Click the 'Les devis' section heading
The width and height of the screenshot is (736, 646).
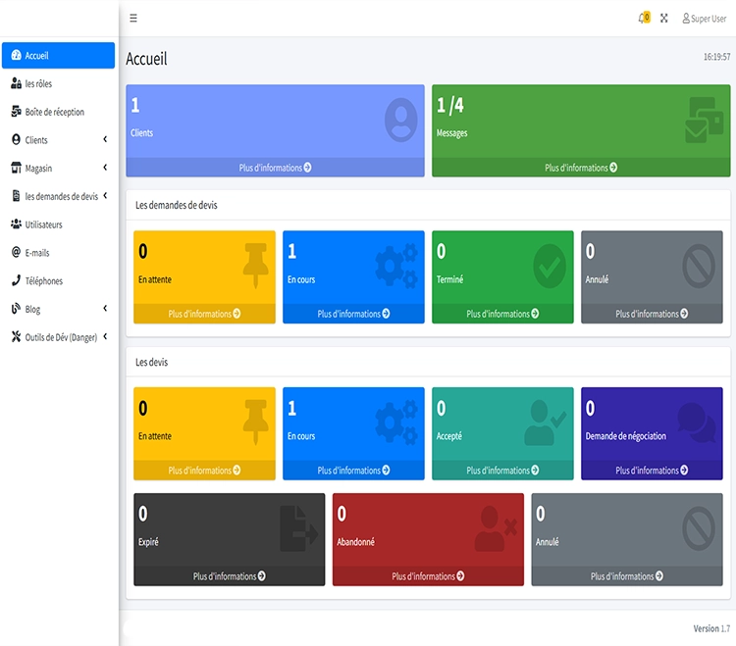[x=151, y=362]
